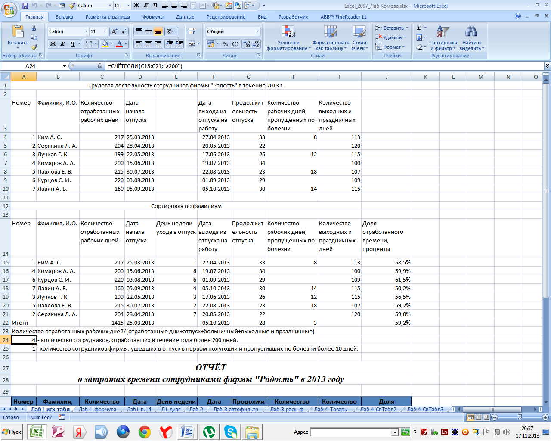
Task: Open Excel help question mark
Action: (518, 16)
